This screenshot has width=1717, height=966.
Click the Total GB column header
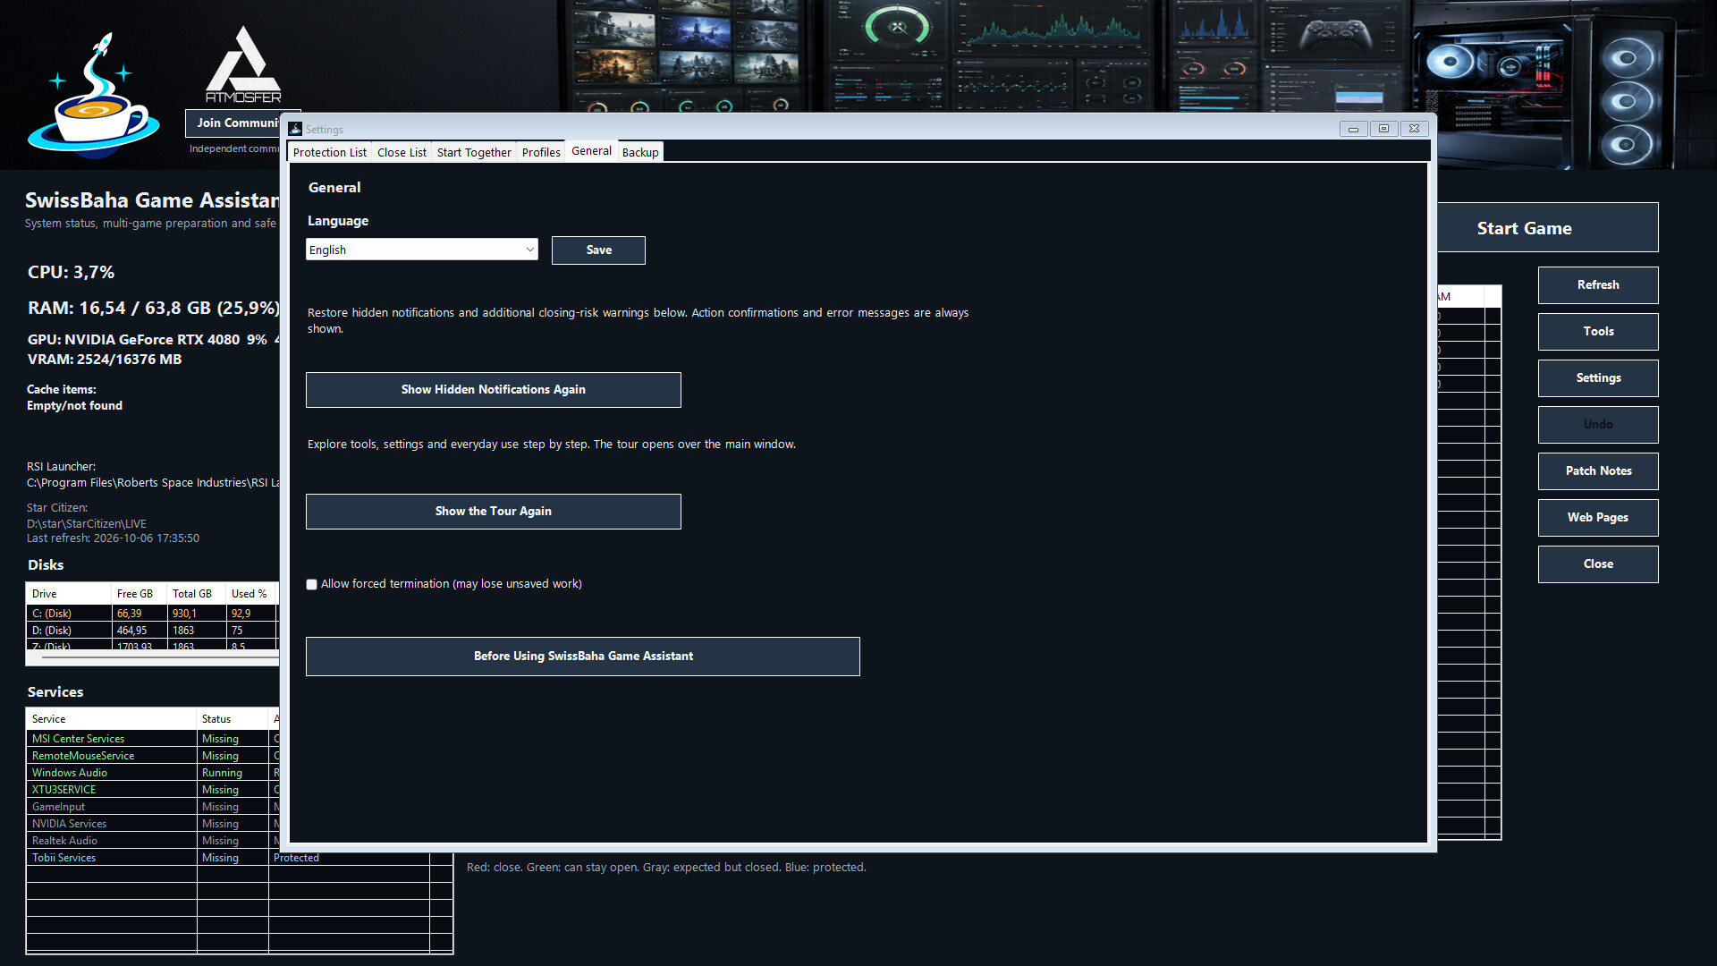(196, 594)
